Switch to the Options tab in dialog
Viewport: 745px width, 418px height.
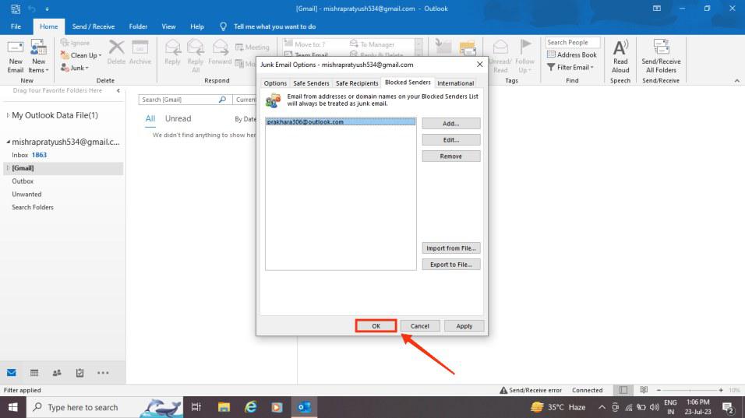[275, 83]
